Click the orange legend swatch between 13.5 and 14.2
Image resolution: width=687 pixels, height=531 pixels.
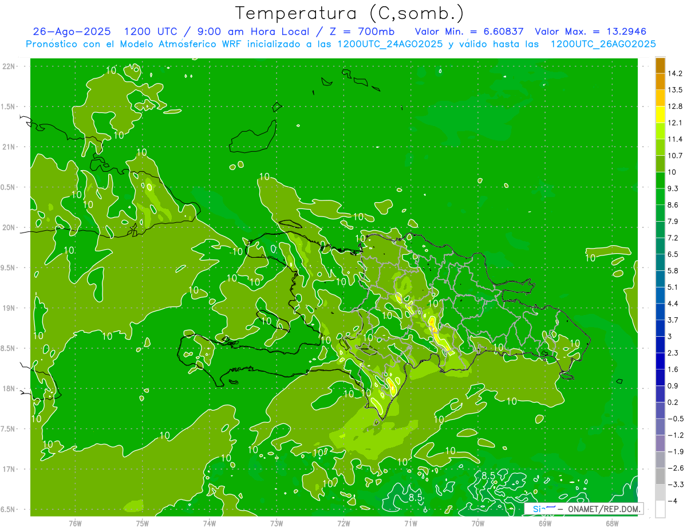[660, 81]
